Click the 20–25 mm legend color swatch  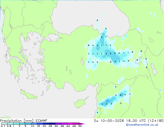(46, 124)
